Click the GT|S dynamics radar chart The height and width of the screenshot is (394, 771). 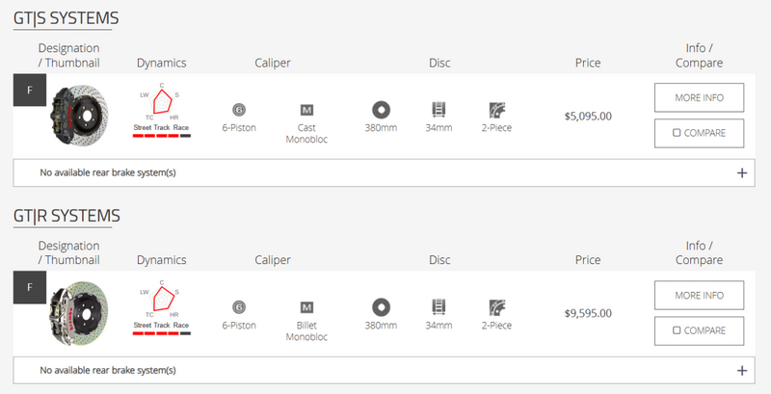161,103
